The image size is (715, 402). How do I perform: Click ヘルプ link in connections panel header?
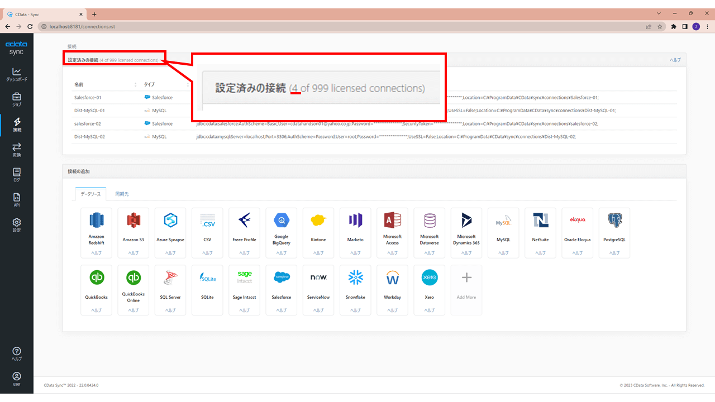[675, 60]
